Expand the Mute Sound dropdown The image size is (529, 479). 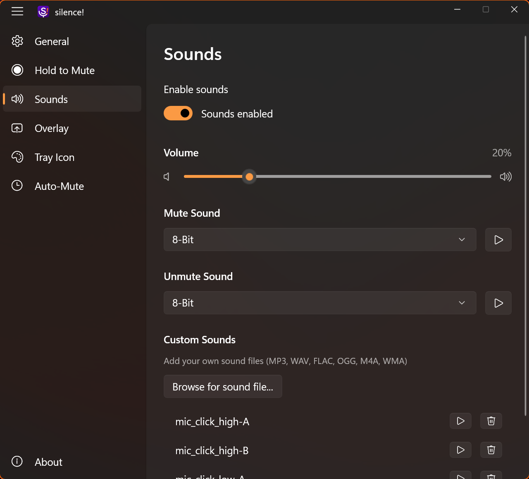pyautogui.click(x=320, y=240)
